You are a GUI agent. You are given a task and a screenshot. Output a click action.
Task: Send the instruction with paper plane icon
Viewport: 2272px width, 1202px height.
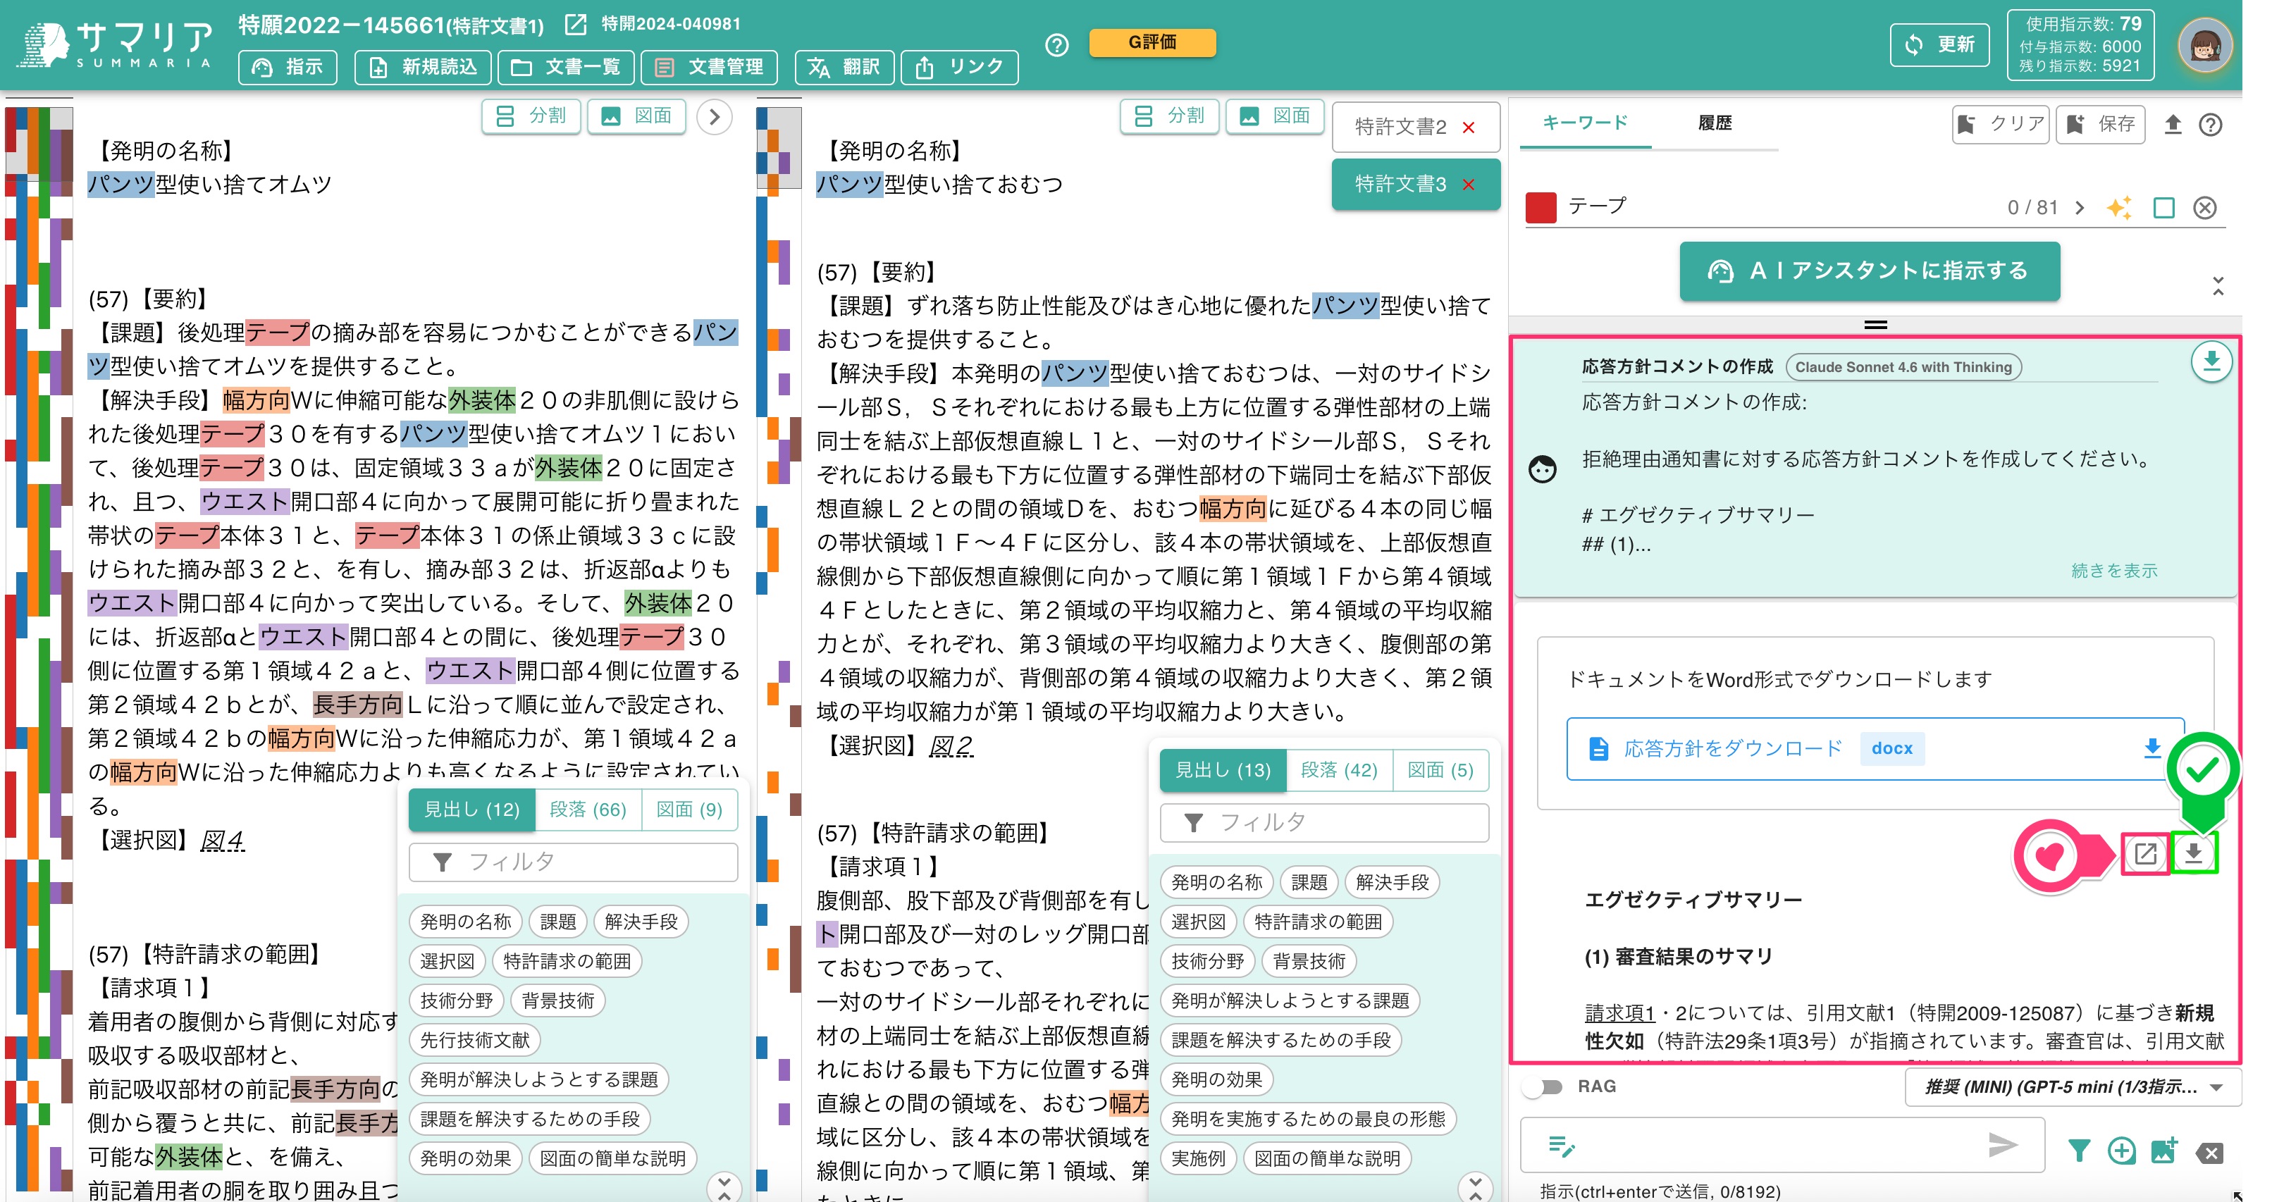(x=2002, y=1145)
